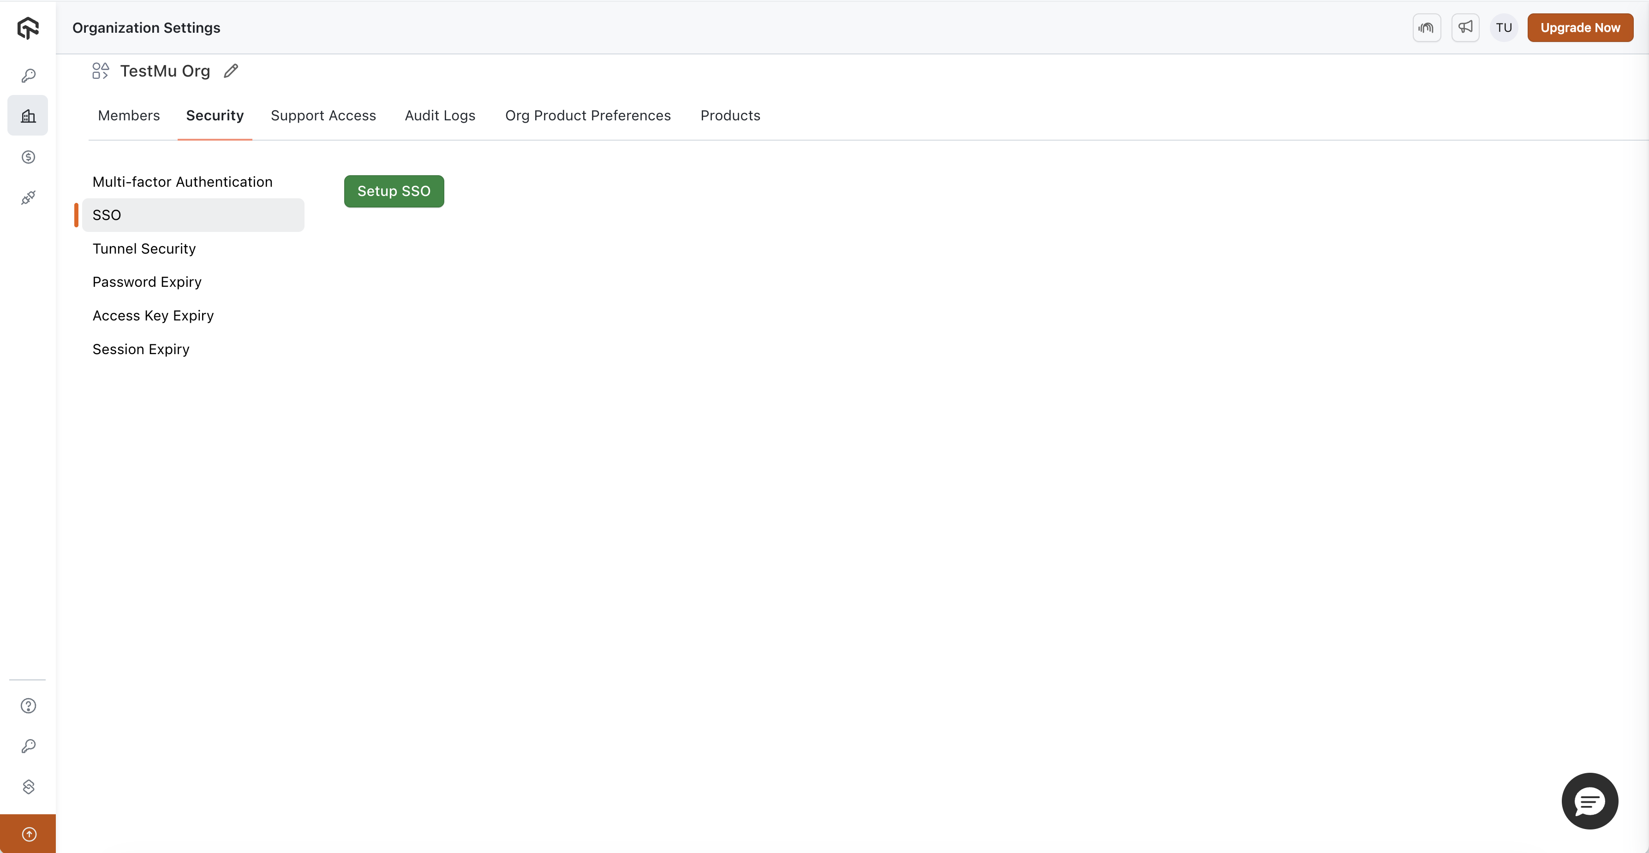Open the announcements megaphone icon

pyautogui.click(x=1464, y=28)
